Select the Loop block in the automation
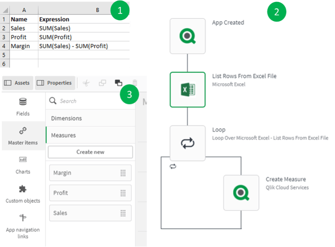The image size is (335, 247). pyautogui.click(x=188, y=143)
